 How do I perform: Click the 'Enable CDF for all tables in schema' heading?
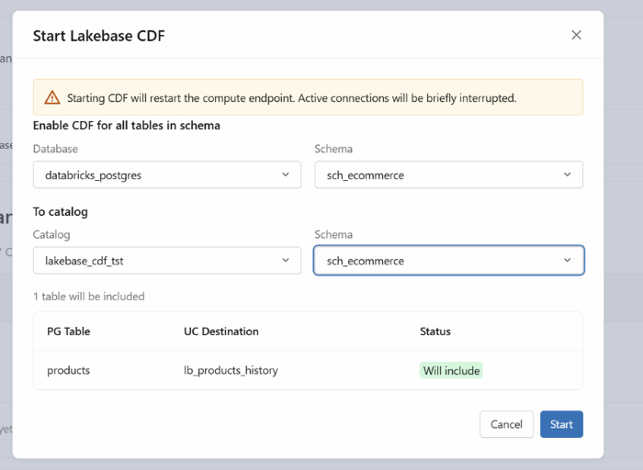(x=127, y=126)
